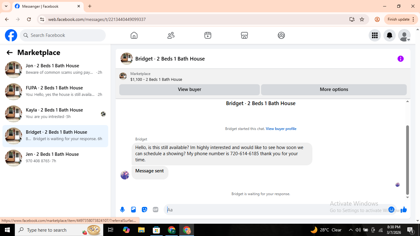This screenshot has width=420, height=236.
Task: Go to the Facebook Home feed icon
Action: (134, 35)
